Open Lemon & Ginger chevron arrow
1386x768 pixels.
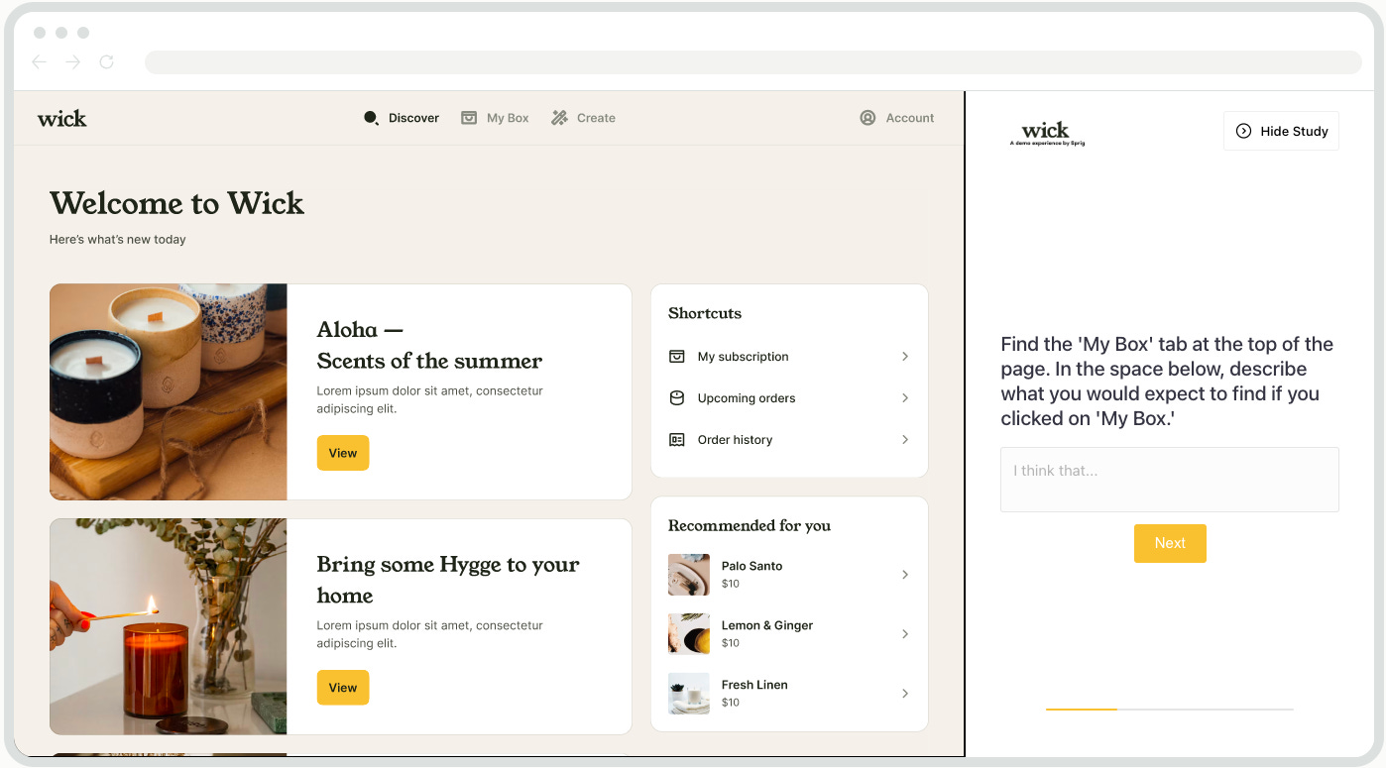click(905, 634)
